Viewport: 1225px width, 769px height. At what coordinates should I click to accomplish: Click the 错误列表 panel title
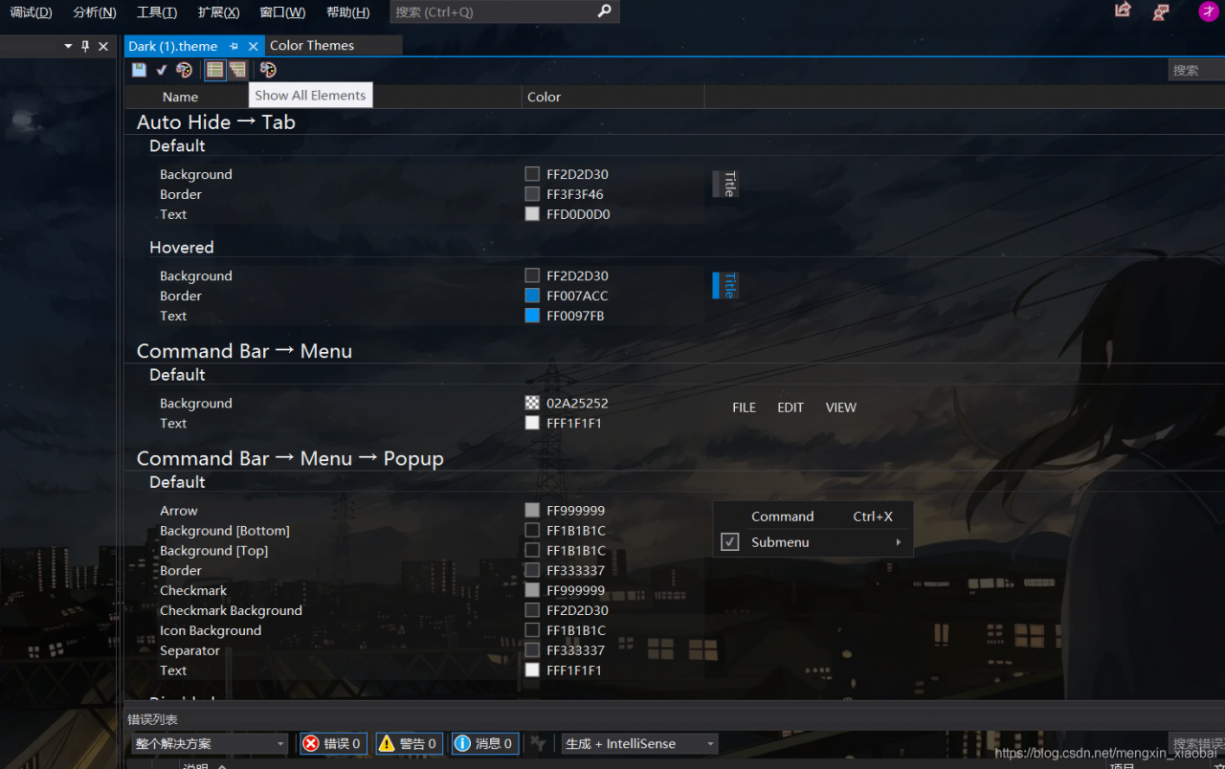click(152, 719)
